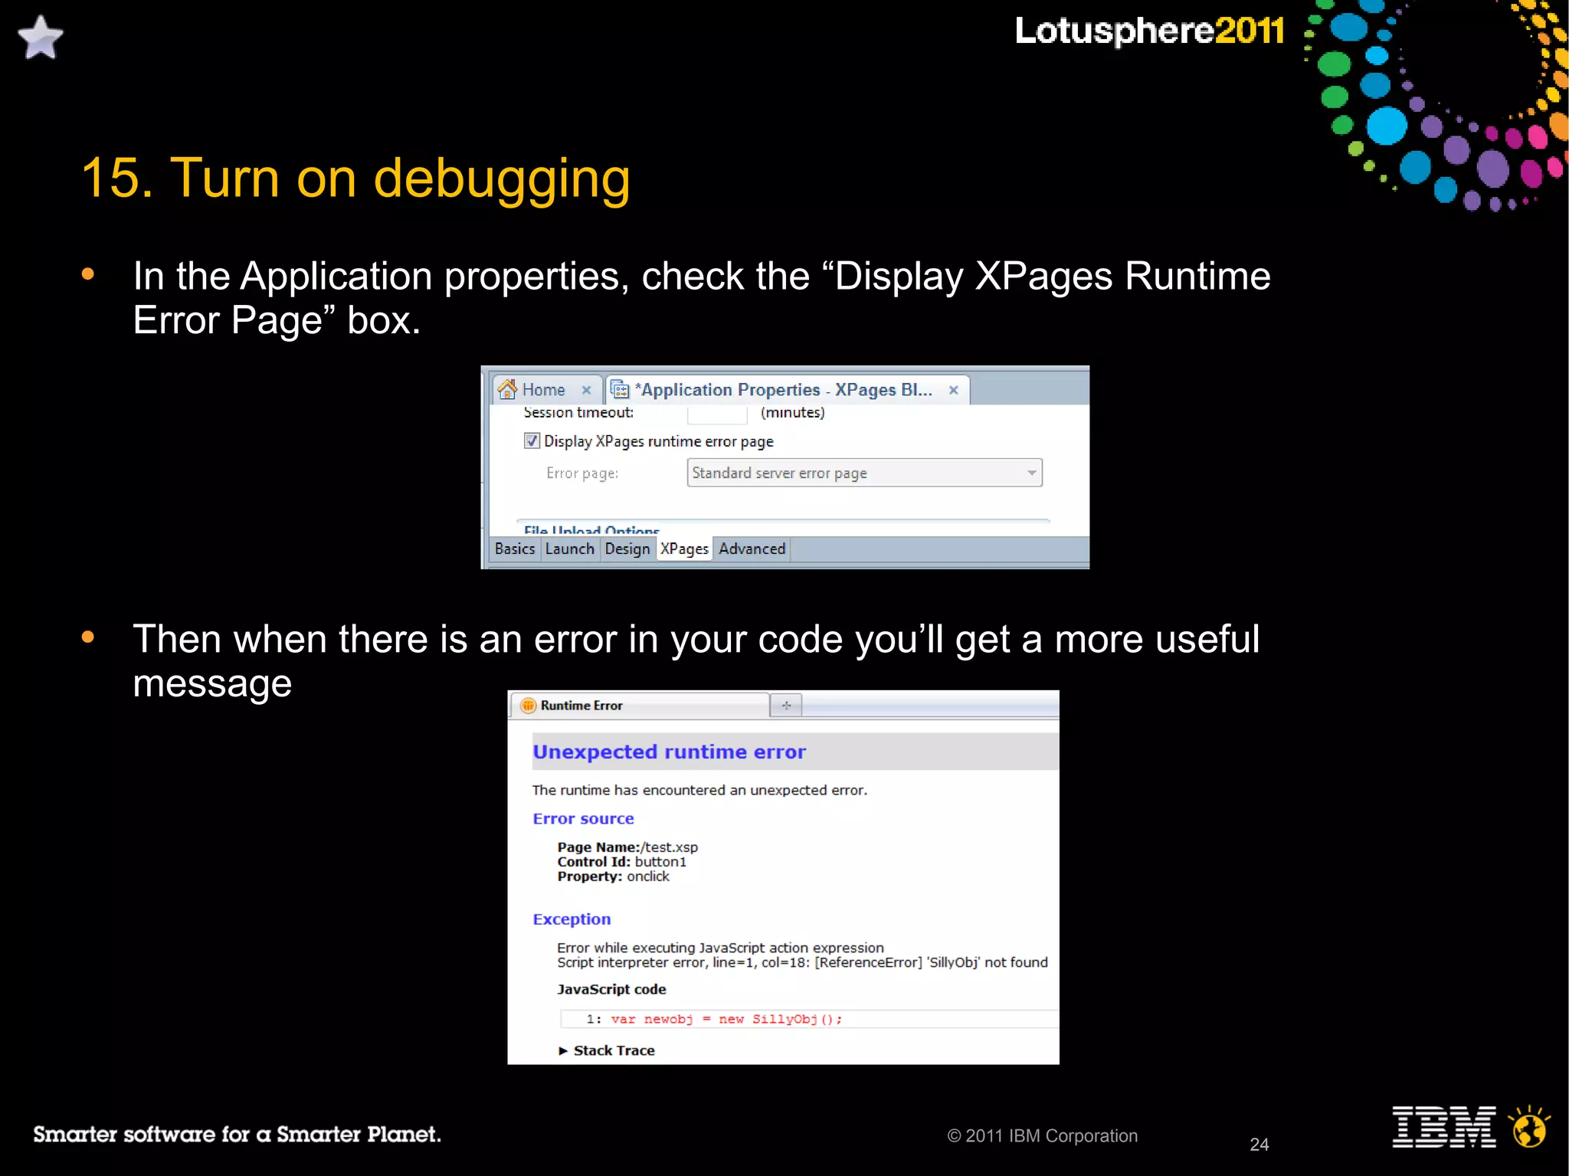Open a new browser tab with plus button
The width and height of the screenshot is (1569, 1176).
point(786,705)
